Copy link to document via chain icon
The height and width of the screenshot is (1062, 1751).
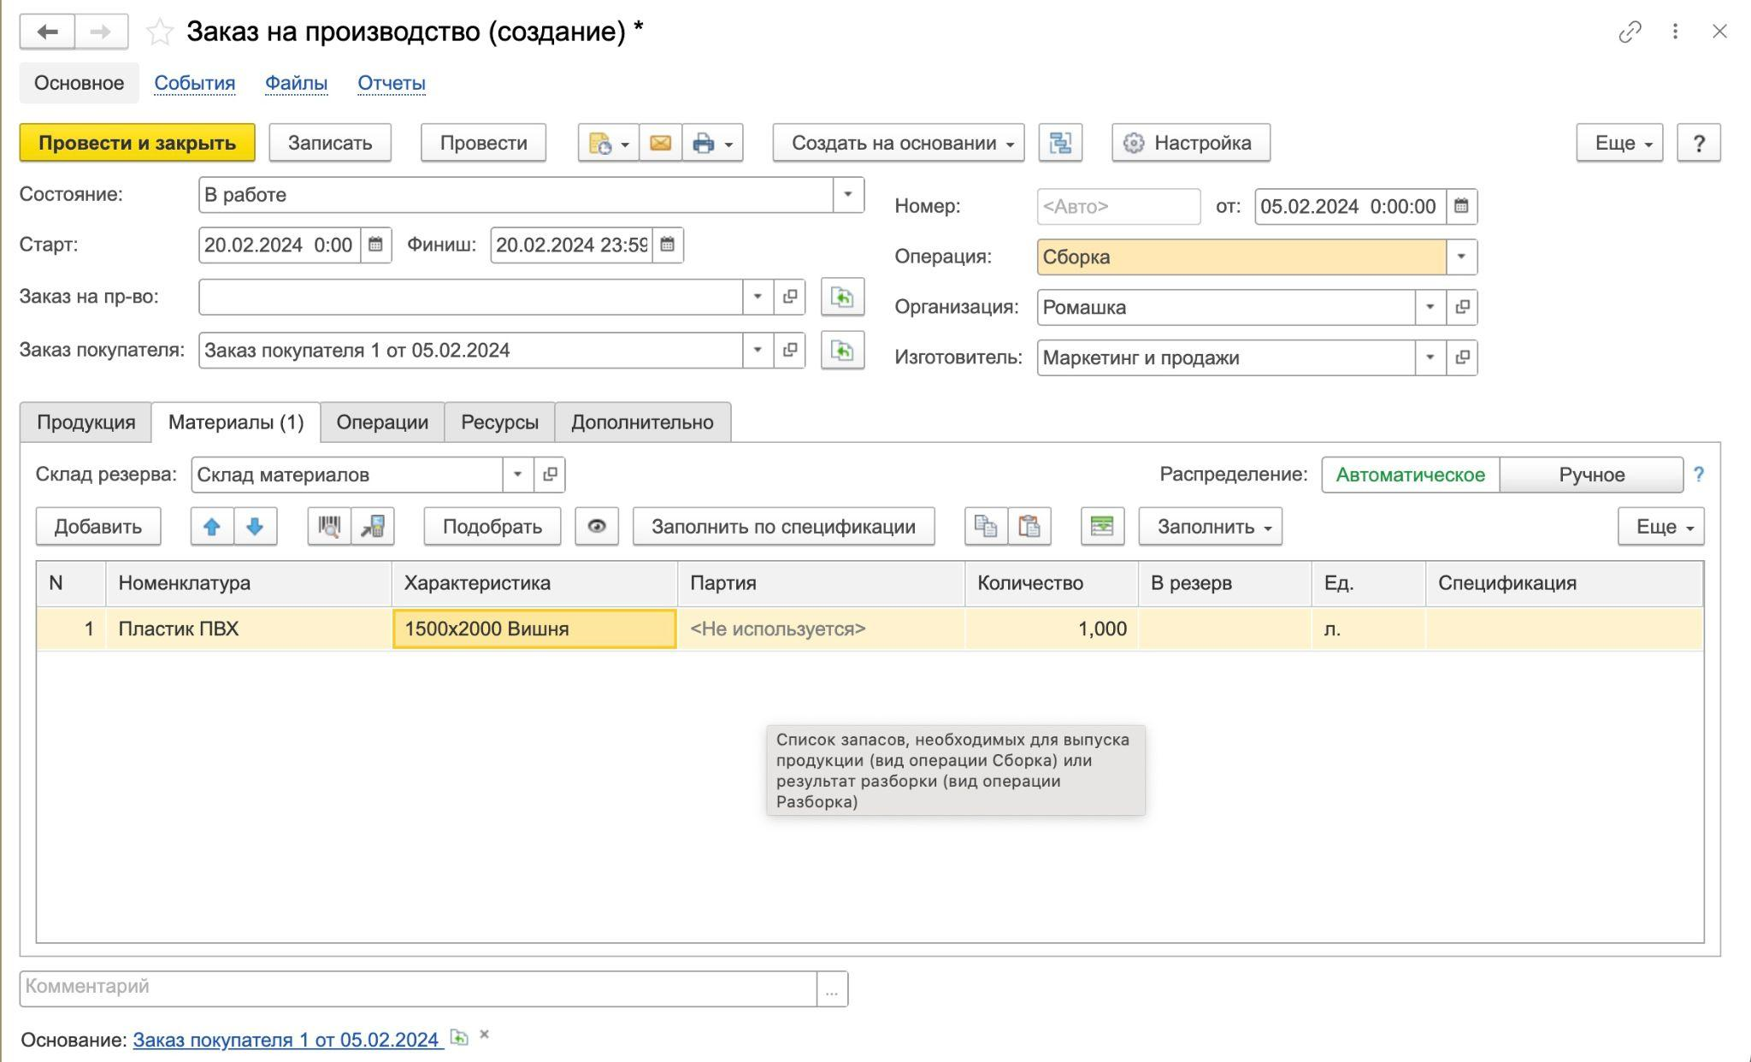pyautogui.click(x=1630, y=32)
